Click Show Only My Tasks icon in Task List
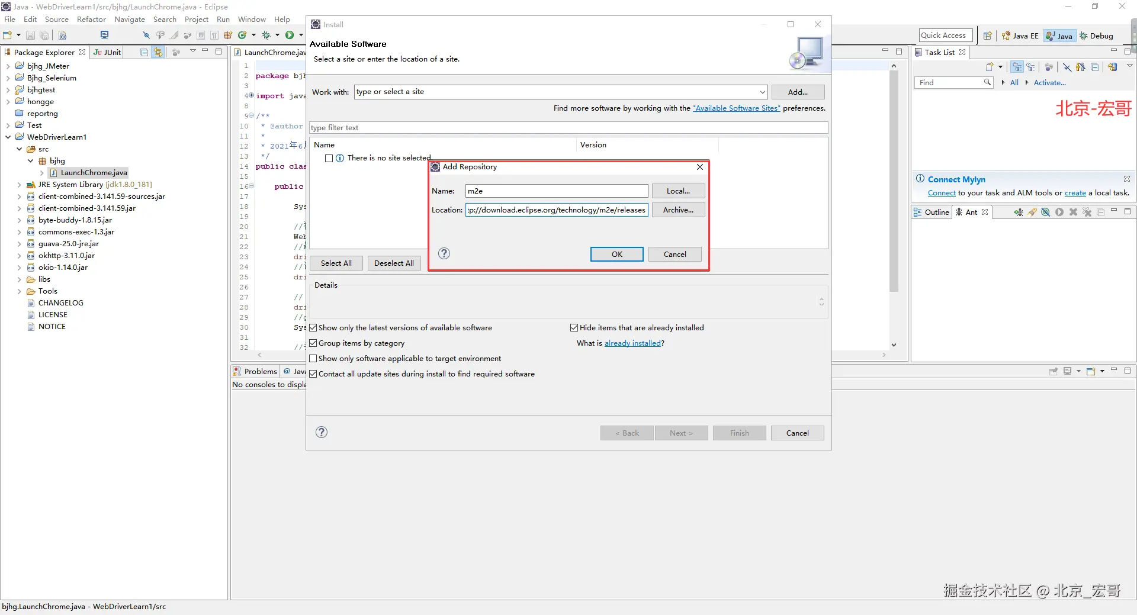 pos(1081,67)
